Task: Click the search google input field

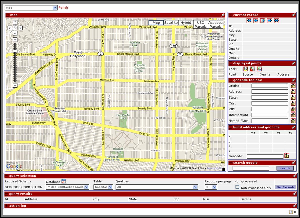Action: coord(251,168)
